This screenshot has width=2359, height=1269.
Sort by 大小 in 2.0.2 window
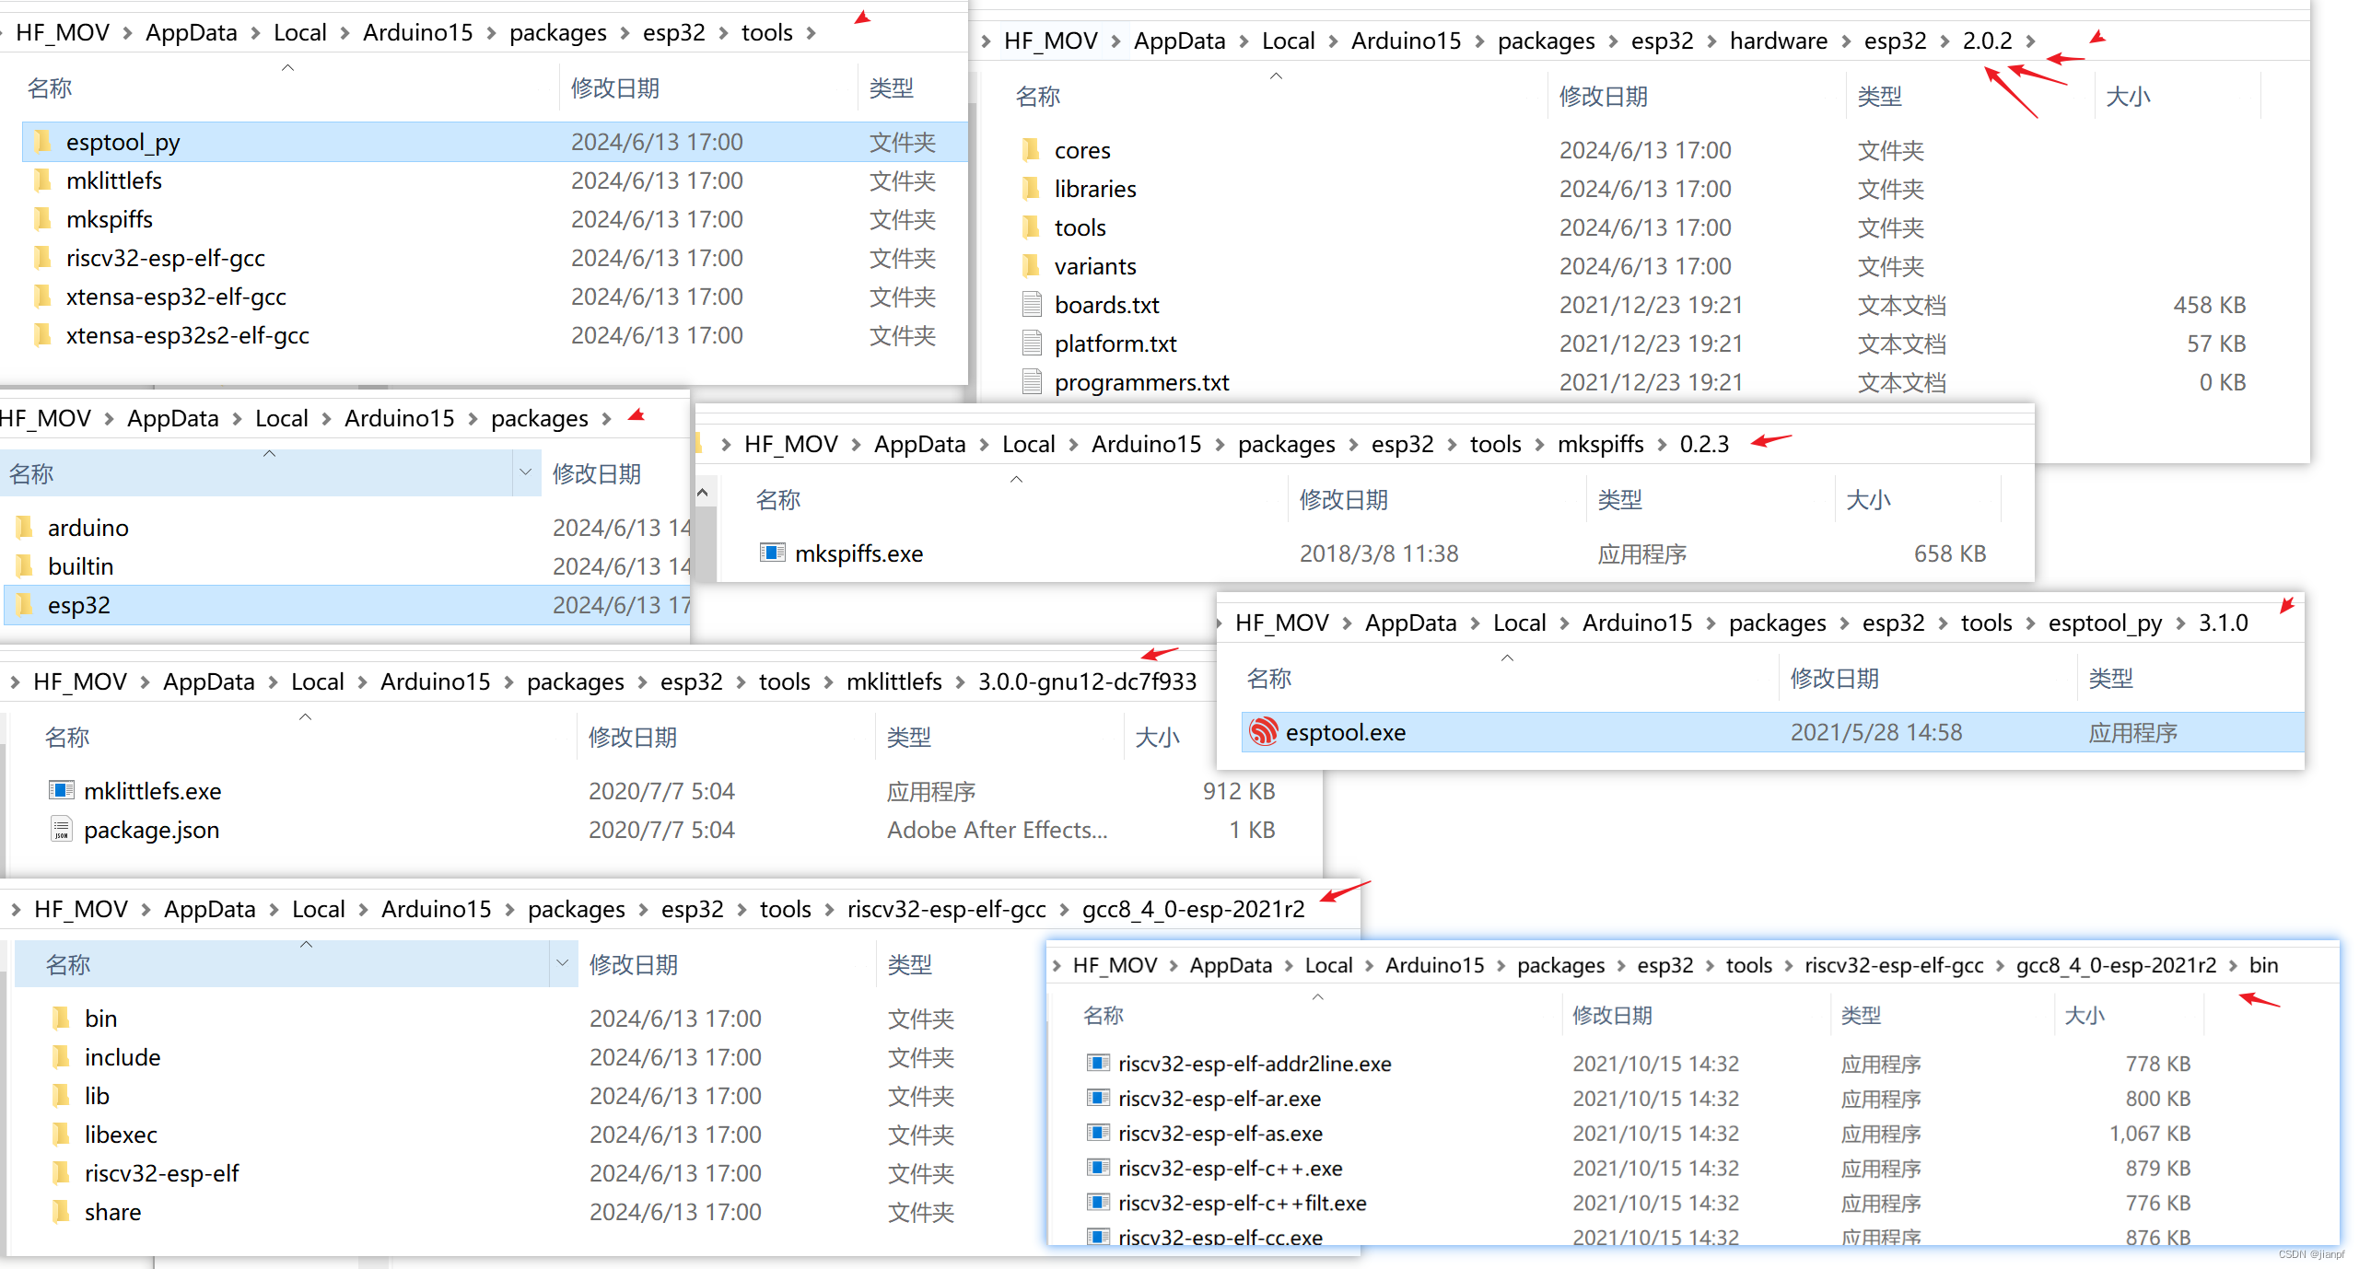(x=2128, y=97)
